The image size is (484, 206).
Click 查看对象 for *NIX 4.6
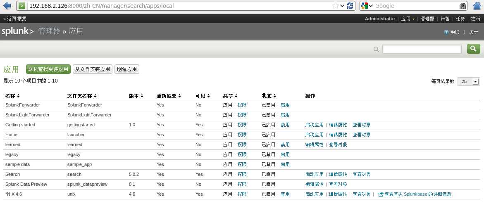point(362,194)
